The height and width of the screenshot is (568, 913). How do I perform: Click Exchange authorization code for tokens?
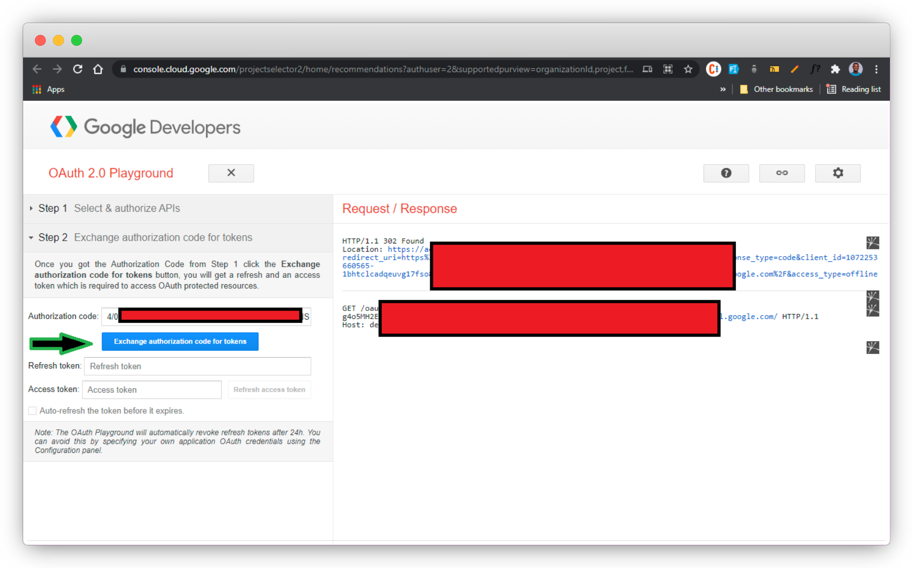click(180, 341)
